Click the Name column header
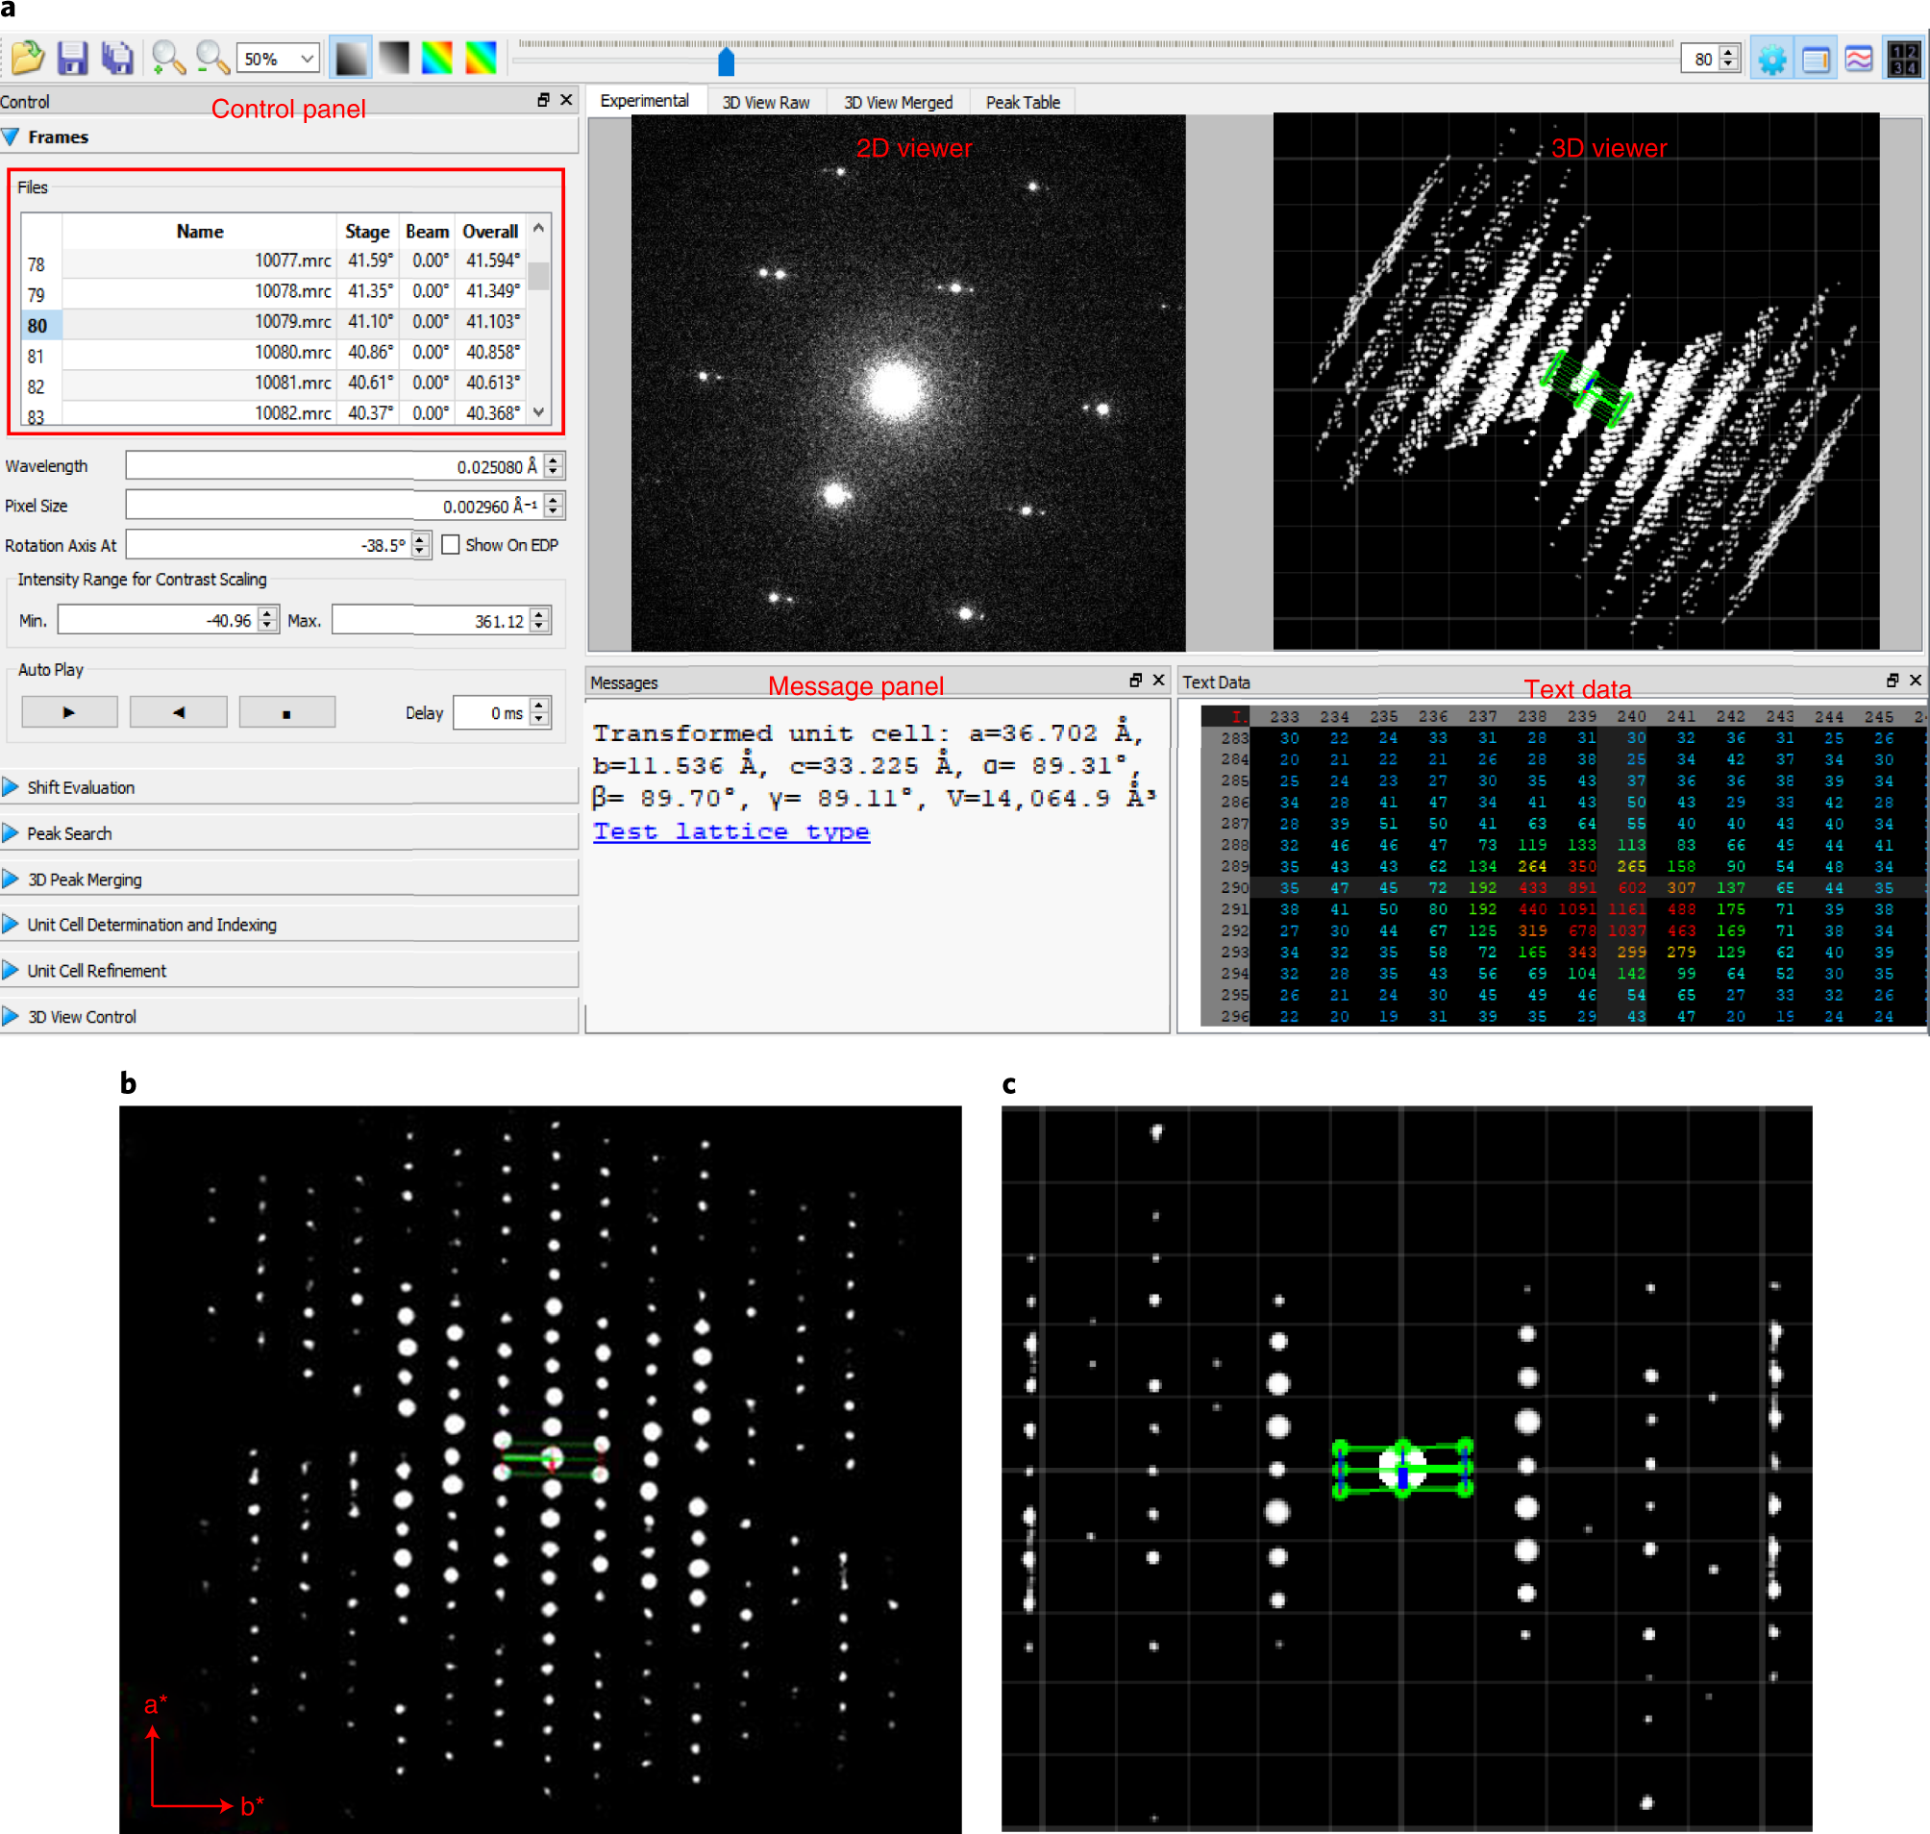This screenshot has height=1834, width=1930. point(200,232)
